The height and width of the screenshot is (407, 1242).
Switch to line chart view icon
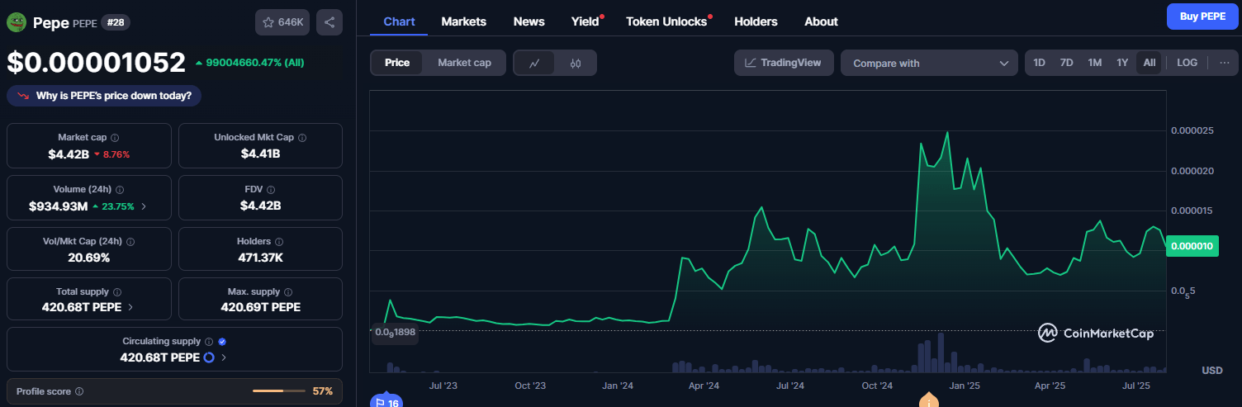[x=534, y=63]
